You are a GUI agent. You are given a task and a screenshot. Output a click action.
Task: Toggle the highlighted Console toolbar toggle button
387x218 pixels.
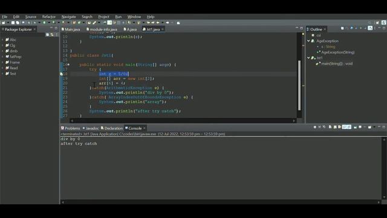click(x=346, y=127)
